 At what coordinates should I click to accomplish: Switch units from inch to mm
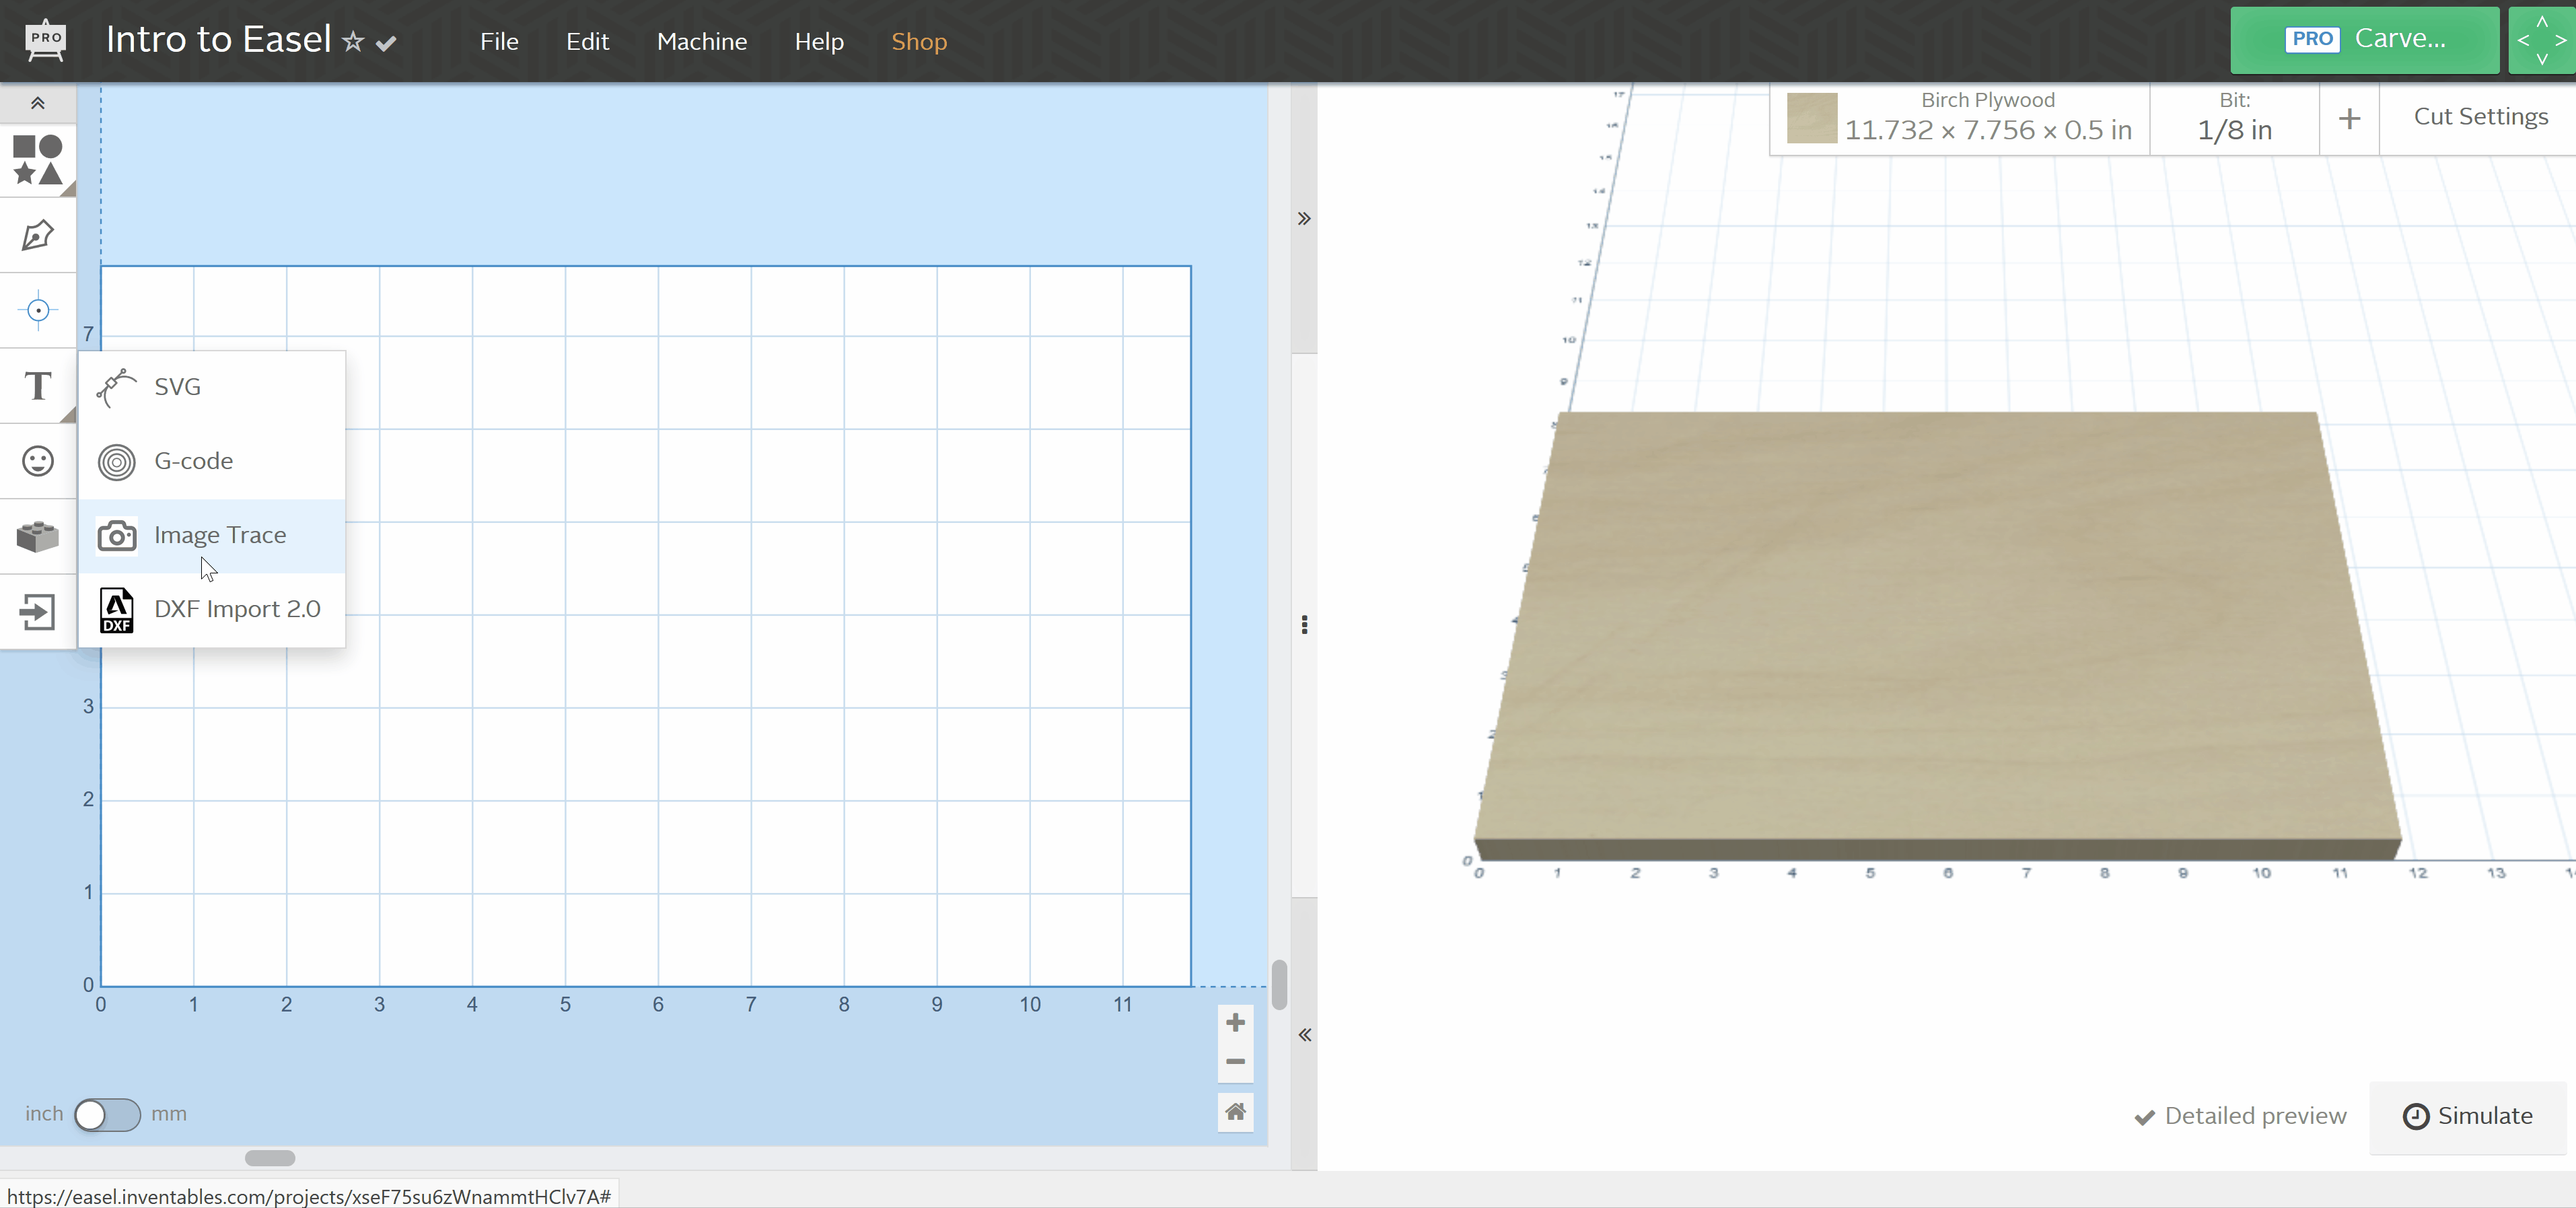[108, 1115]
